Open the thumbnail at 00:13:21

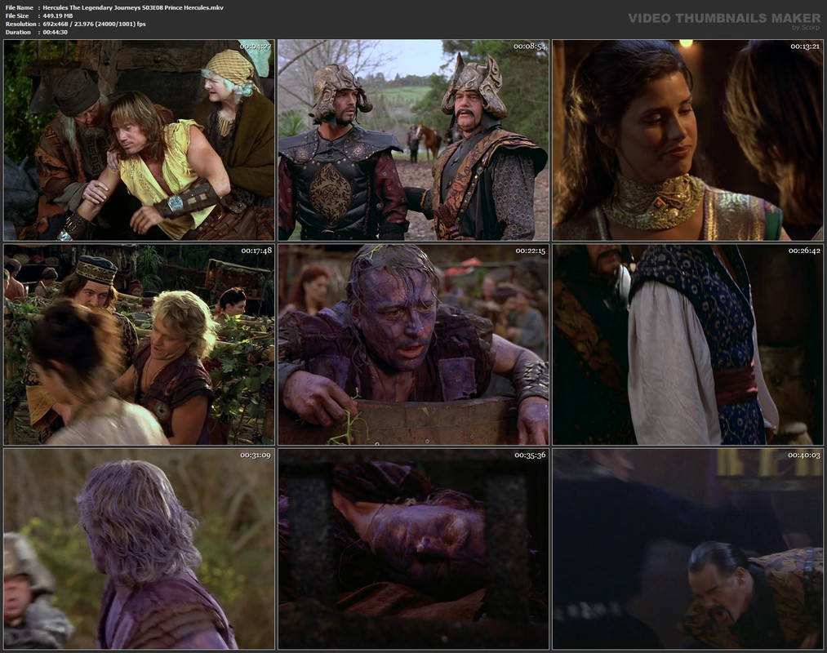[687, 140]
